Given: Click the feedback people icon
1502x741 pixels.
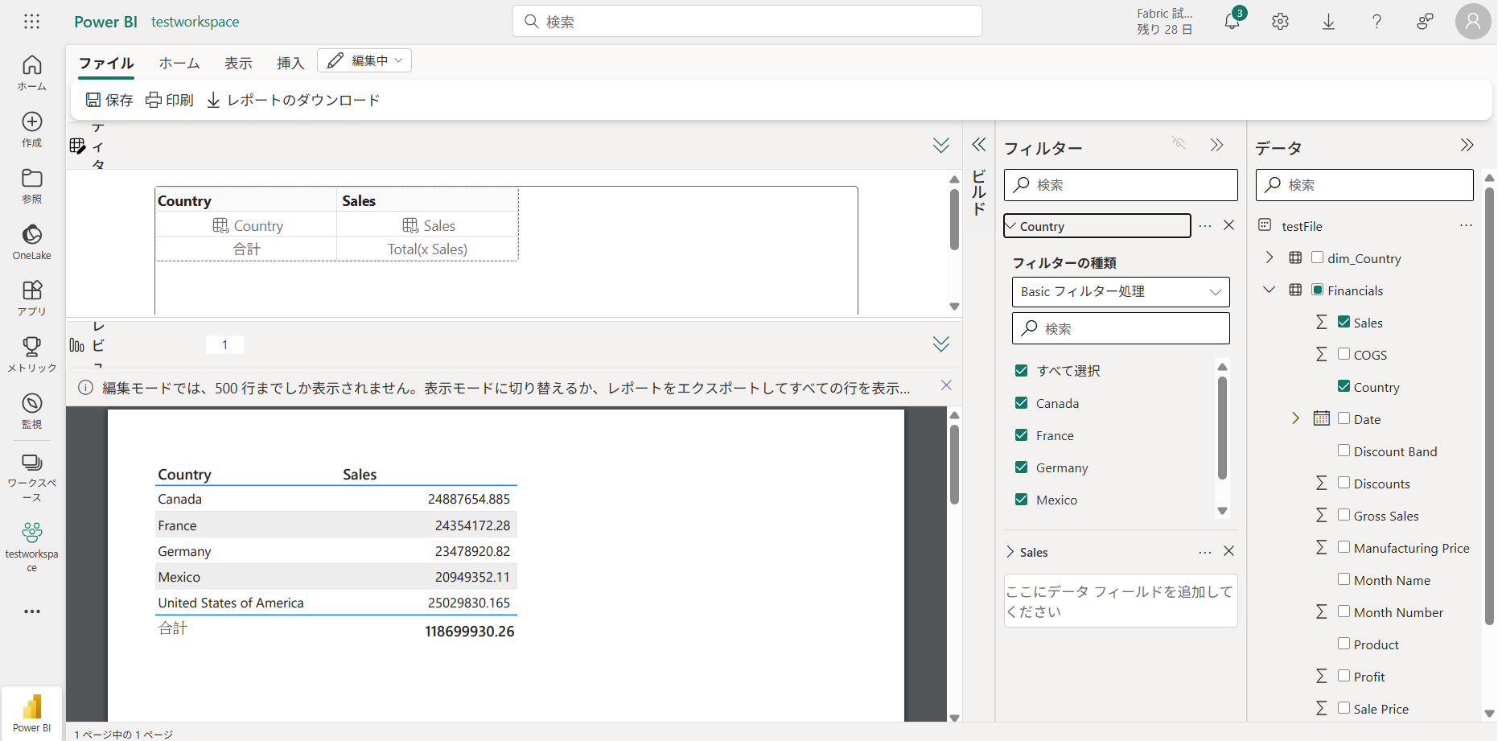Looking at the screenshot, I should click(x=1425, y=22).
